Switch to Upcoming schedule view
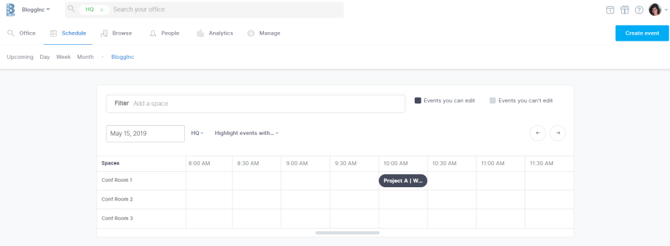The image size is (670, 246). point(20,57)
